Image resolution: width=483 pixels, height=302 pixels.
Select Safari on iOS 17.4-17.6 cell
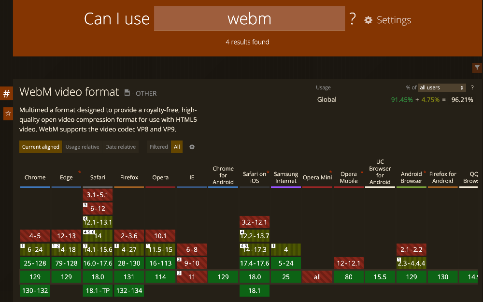pos(255,263)
